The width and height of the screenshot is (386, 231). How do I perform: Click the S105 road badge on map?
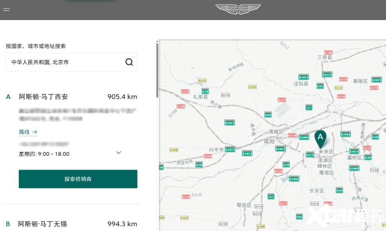tap(253, 87)
